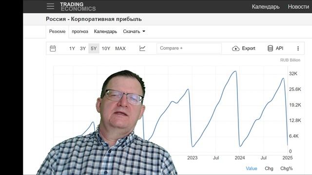Click the Export text button
312x175 pixels.
249,49
